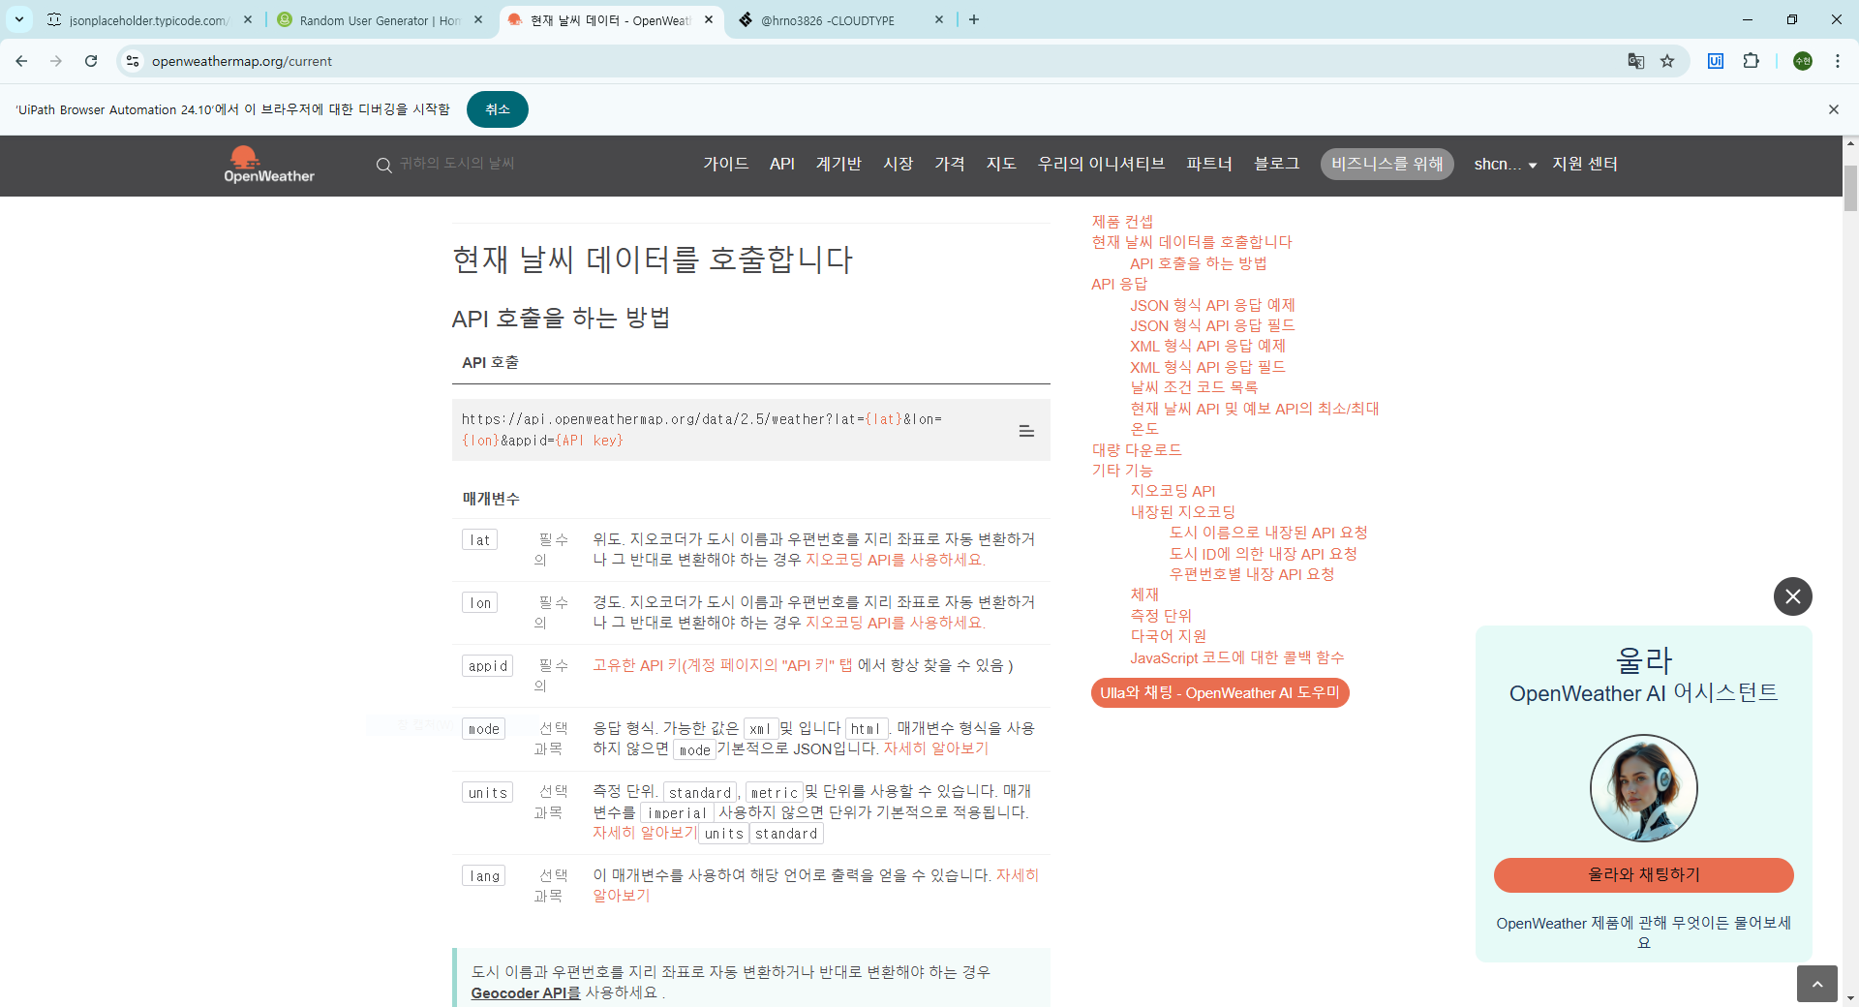This screenshot has width=1859, height=1007.
Task: Go to 지오코딩 API contents link
Action: 1173,491
